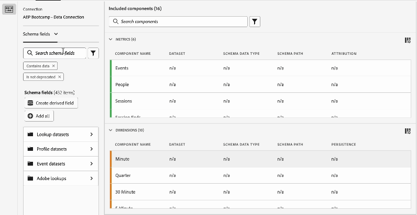417x215 pixels.
Task: Click Schema Data Type header in Metrics table
Action: pos(241,53)
